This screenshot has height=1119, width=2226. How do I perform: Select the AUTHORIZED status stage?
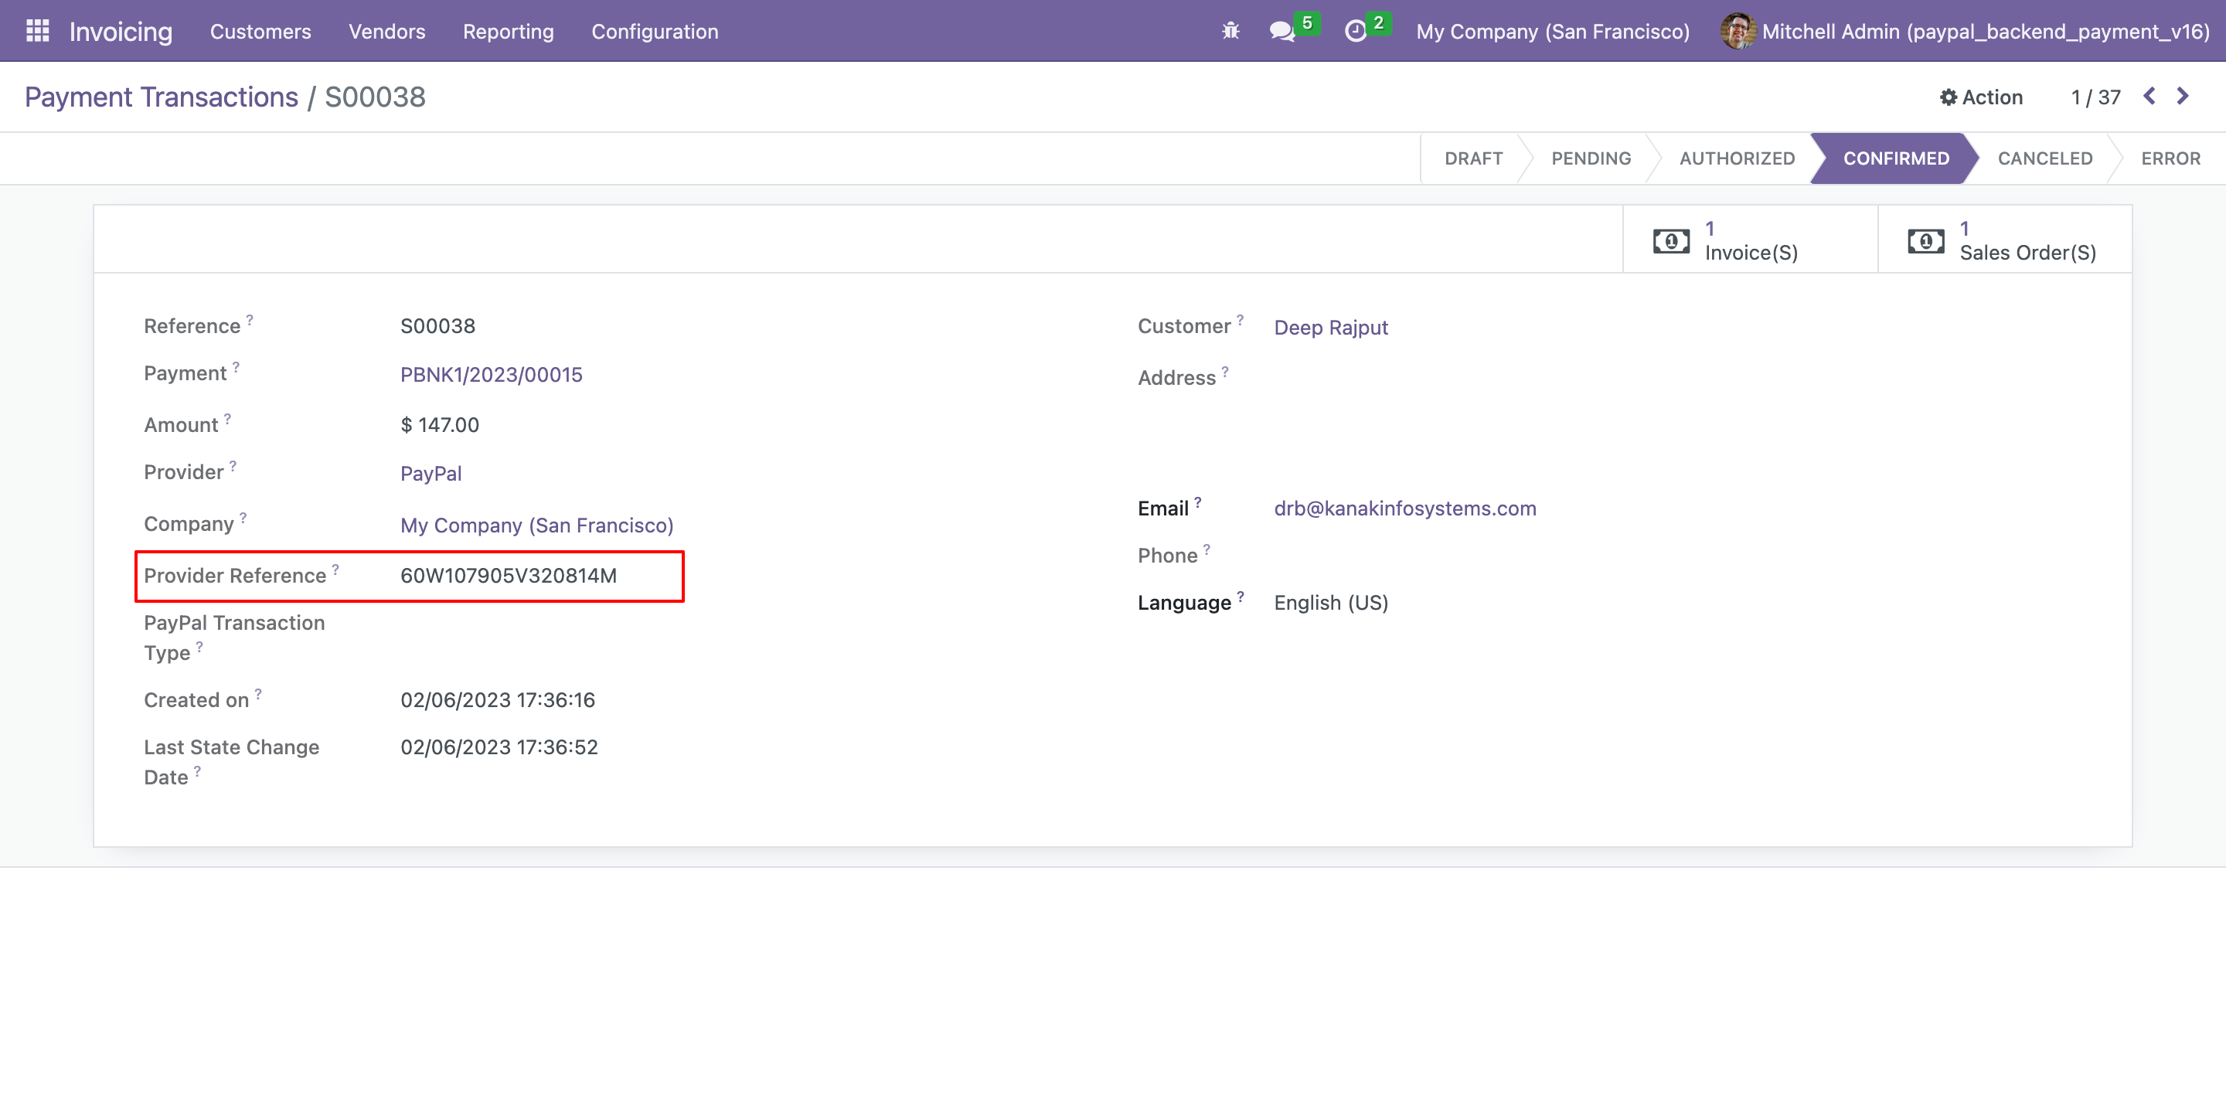click(1737, 158)
